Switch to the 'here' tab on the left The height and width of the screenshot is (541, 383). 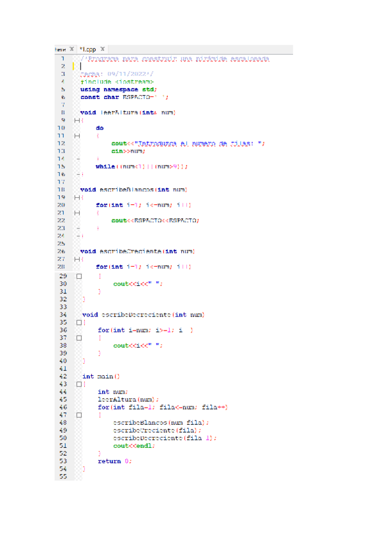point(61,49)
